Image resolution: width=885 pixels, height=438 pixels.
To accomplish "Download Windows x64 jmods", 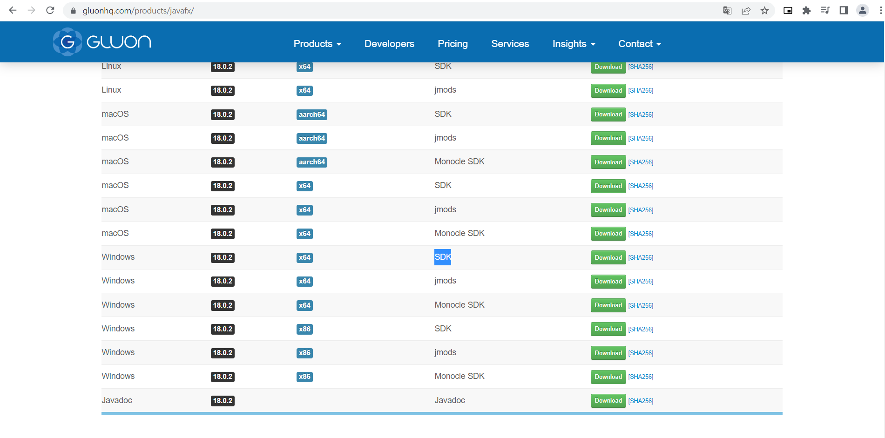I will [608, 281].
